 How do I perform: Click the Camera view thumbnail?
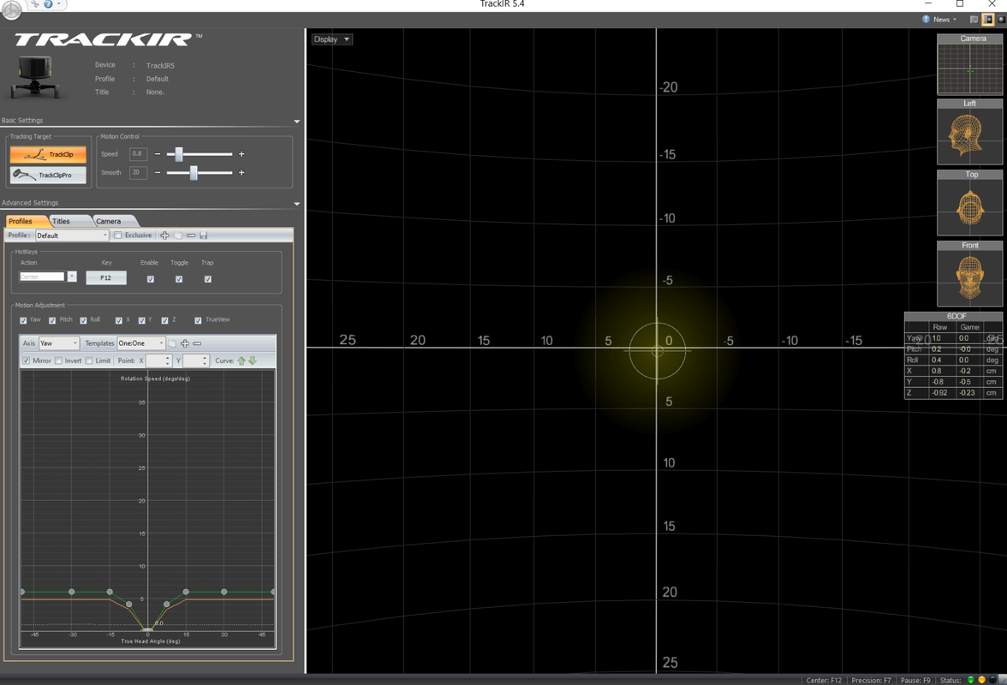click(969, 65)
